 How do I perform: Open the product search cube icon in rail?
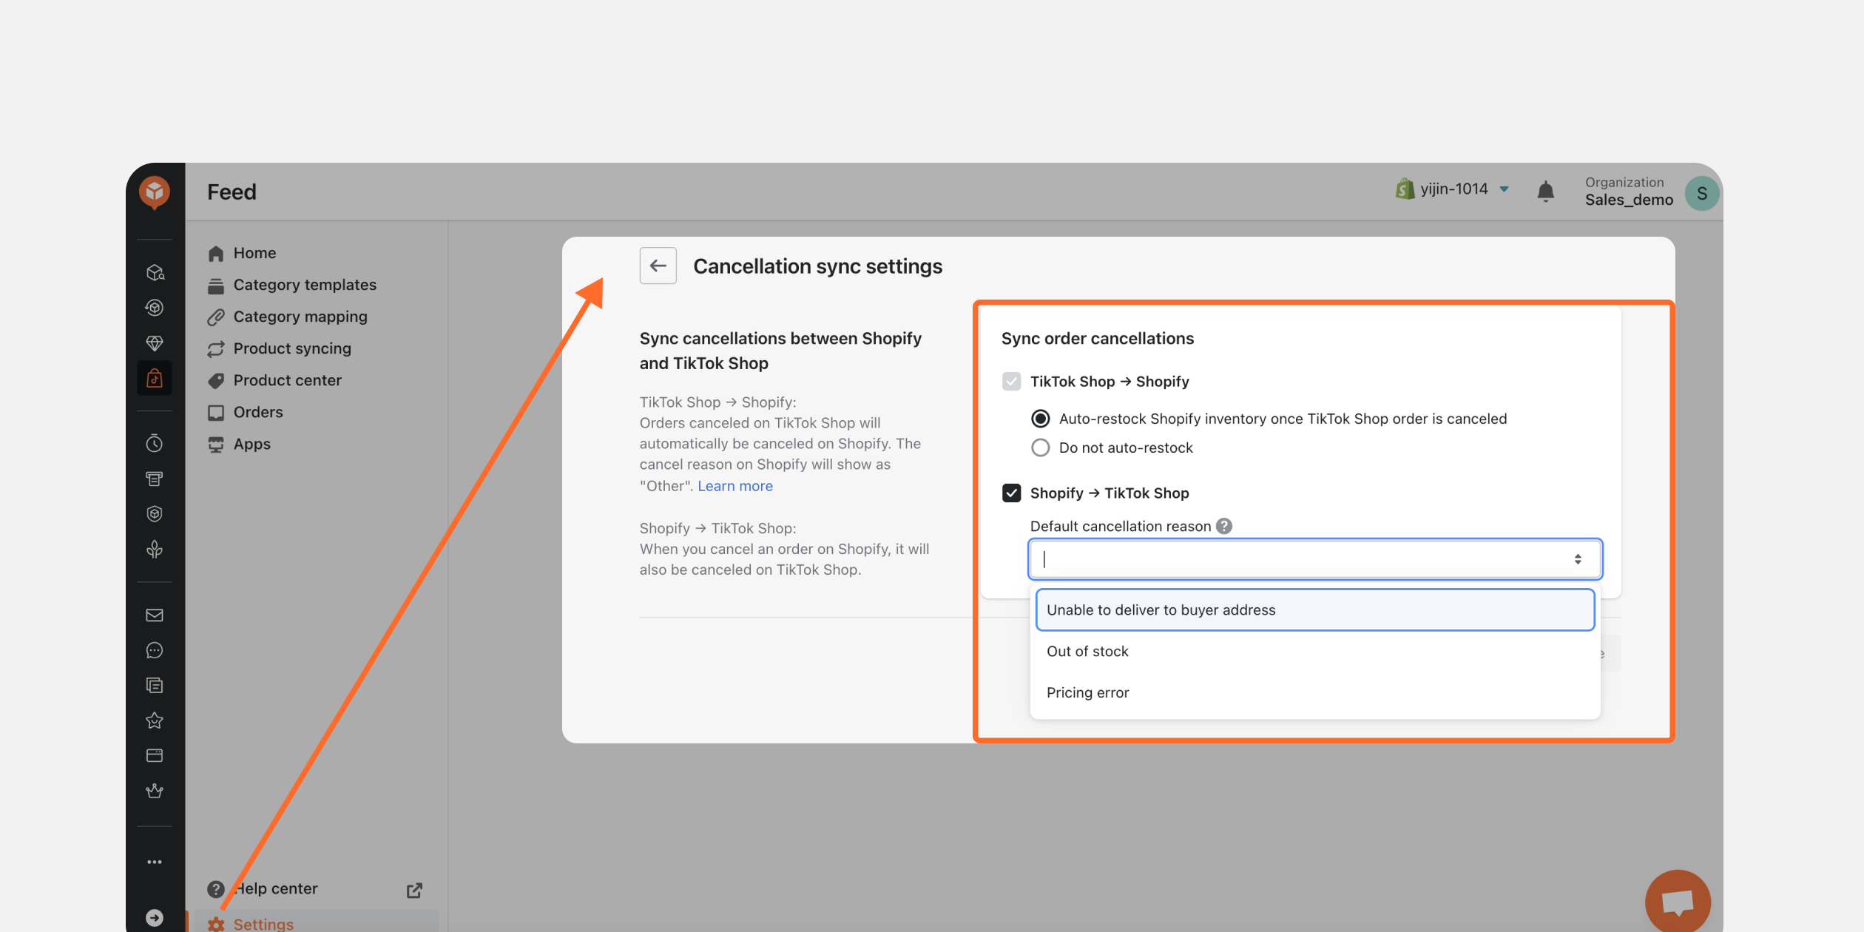pyautogui.click(x=155, y=273)
